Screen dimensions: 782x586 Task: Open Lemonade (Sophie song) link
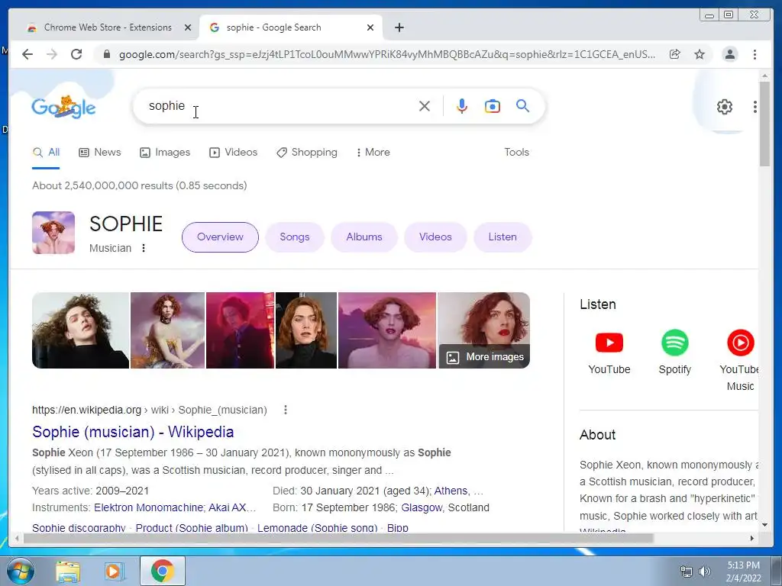pos(317,527)
